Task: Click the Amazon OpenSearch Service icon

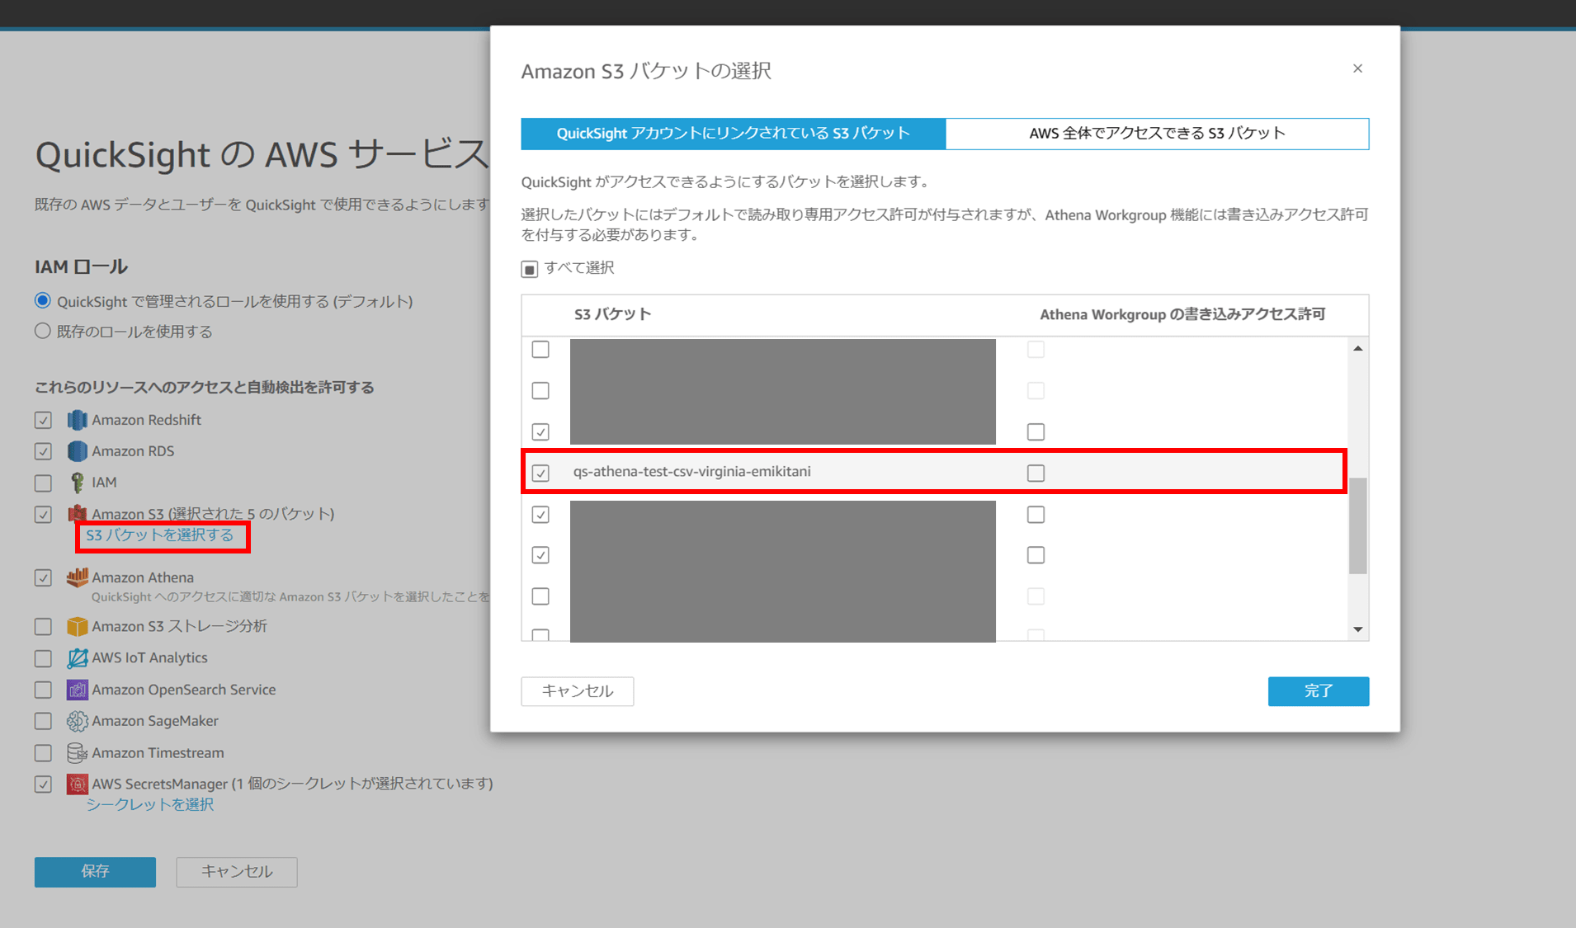Action: [77, 690]
